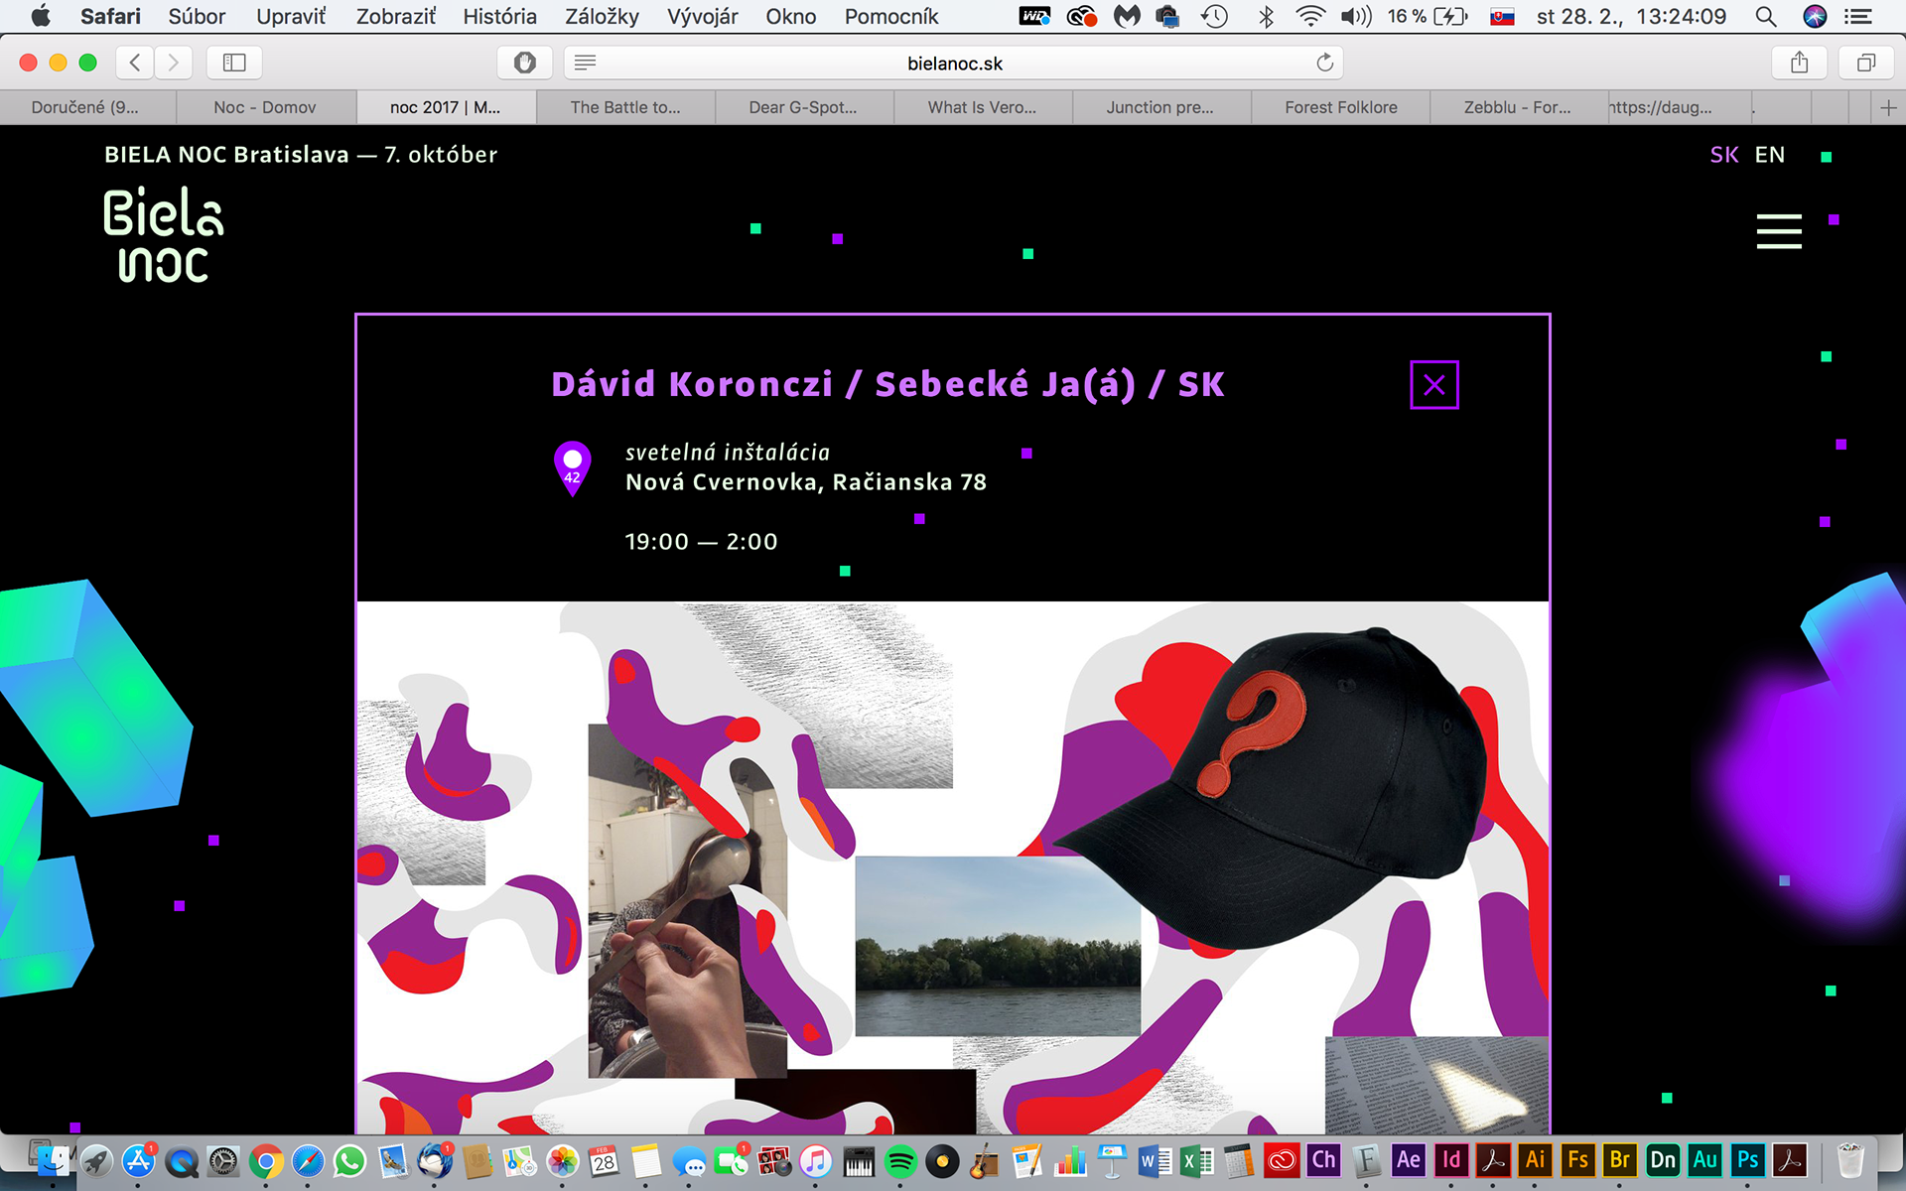Screen dimensions: 1906x1191
Task: Show all tabs overview button
Action: click(x=1865, y=63)
